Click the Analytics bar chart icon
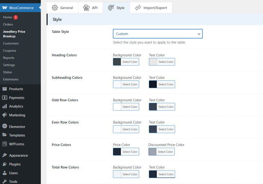 pos(4,107)
